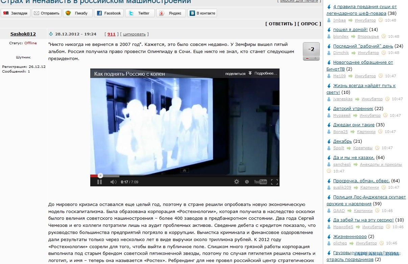This screenshot has width=408, height=264.
Task: Click ОТВЕТИТЬ to reply
Action: coord(281,24)
